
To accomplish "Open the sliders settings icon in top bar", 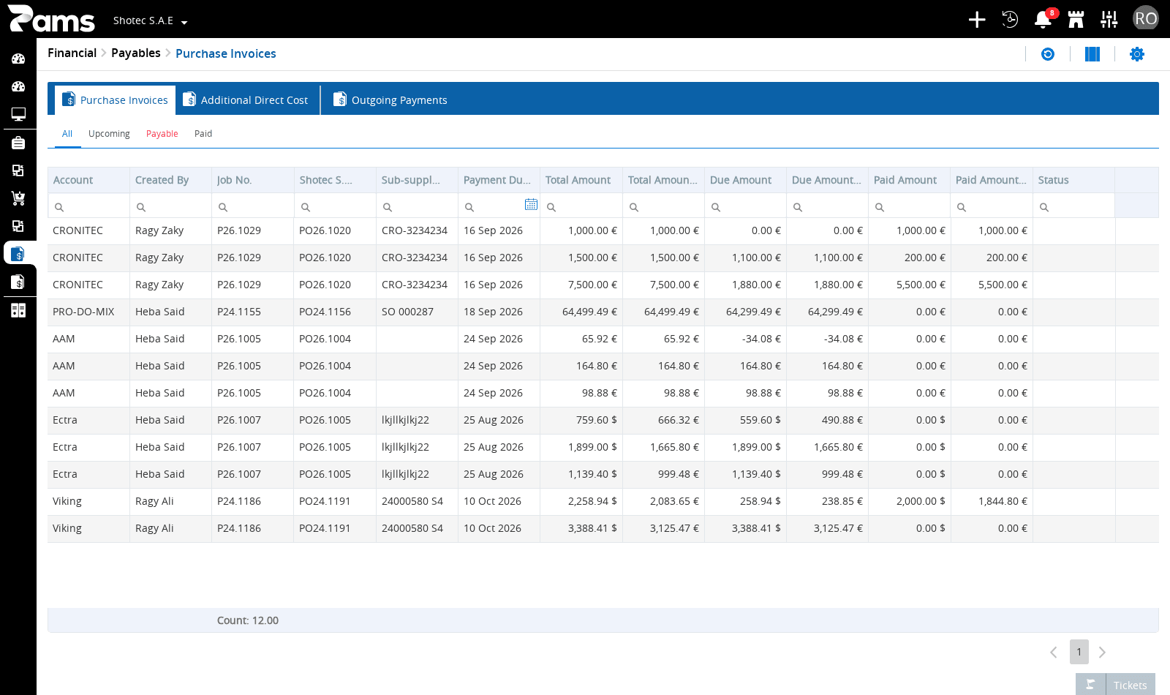I will [1109, 20].
